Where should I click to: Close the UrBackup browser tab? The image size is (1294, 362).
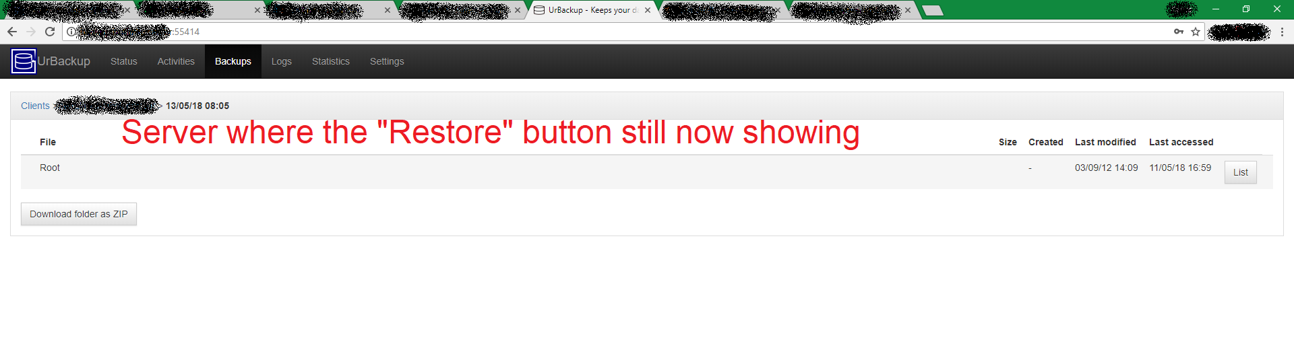(648, 10)
